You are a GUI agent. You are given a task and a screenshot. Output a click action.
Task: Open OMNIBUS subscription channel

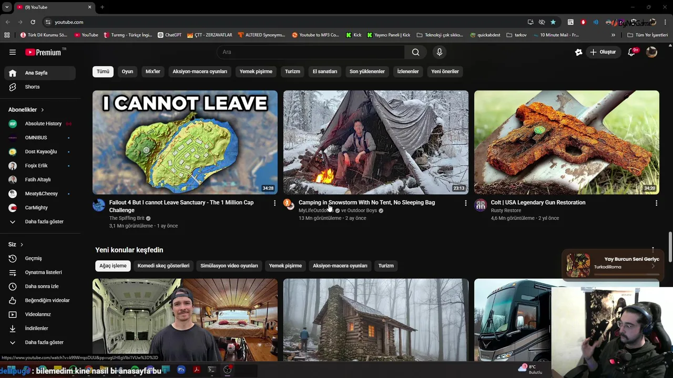(40, 138)
